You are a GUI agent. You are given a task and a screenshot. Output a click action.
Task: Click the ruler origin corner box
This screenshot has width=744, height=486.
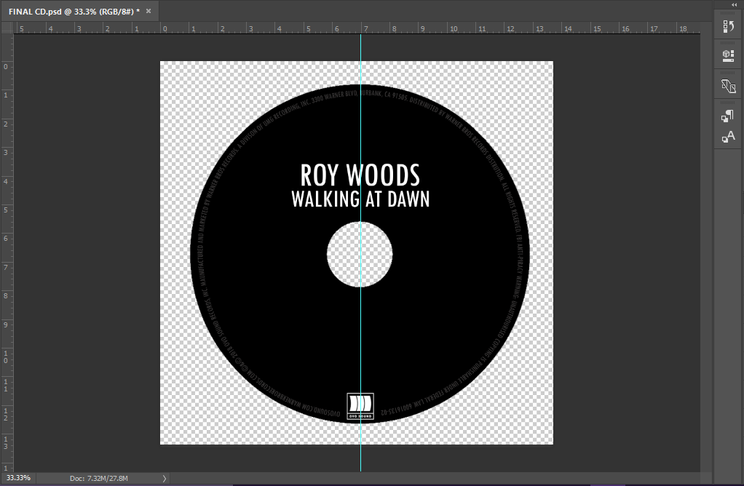tap(7, 28)
